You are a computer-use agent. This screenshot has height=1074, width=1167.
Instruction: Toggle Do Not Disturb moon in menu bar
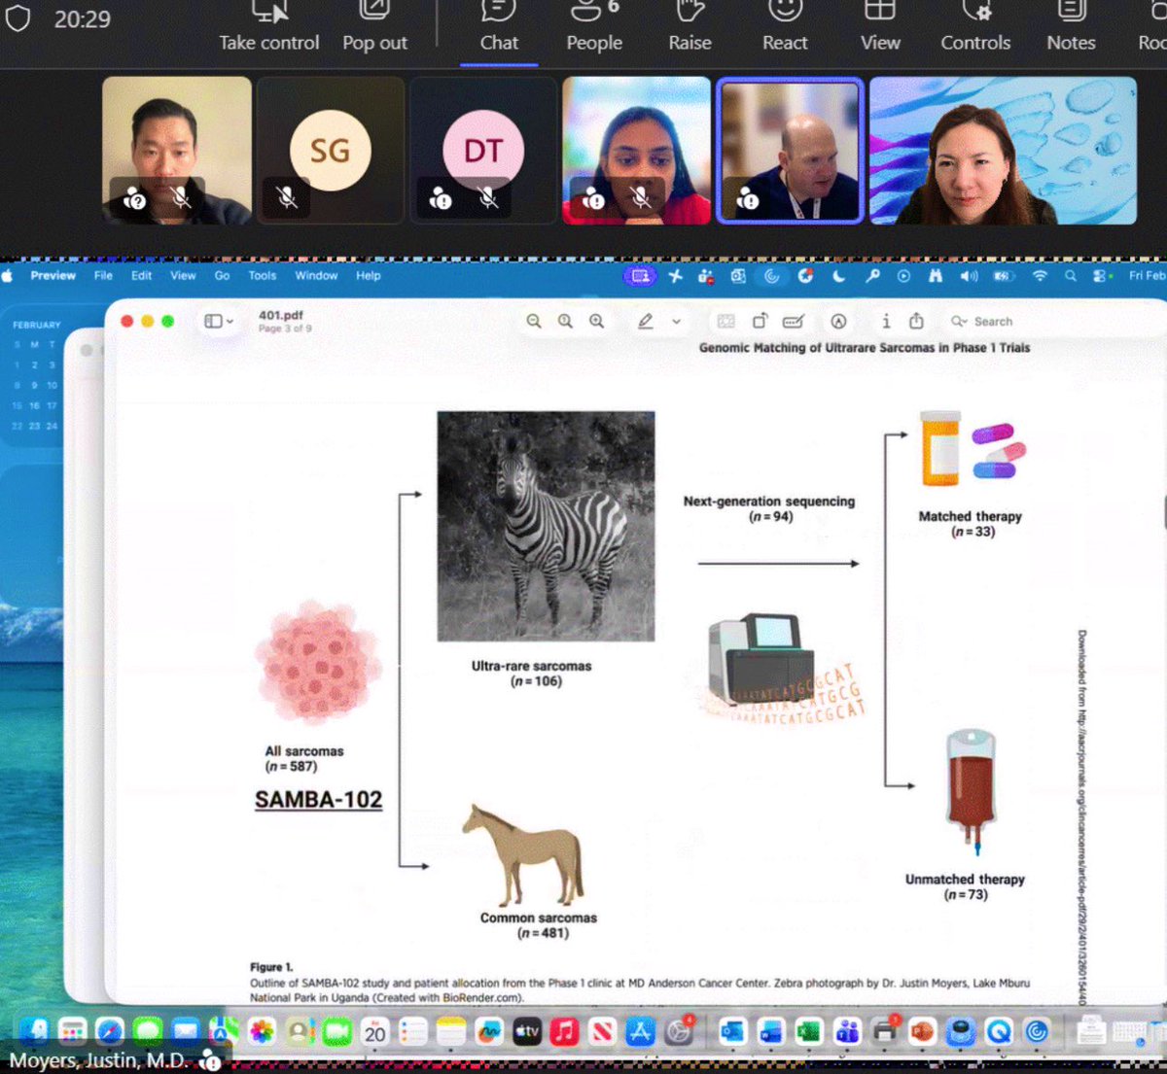[x=839, y=276]
